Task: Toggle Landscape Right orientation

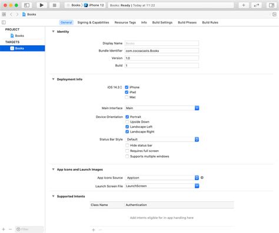Action: pos(127,131)
